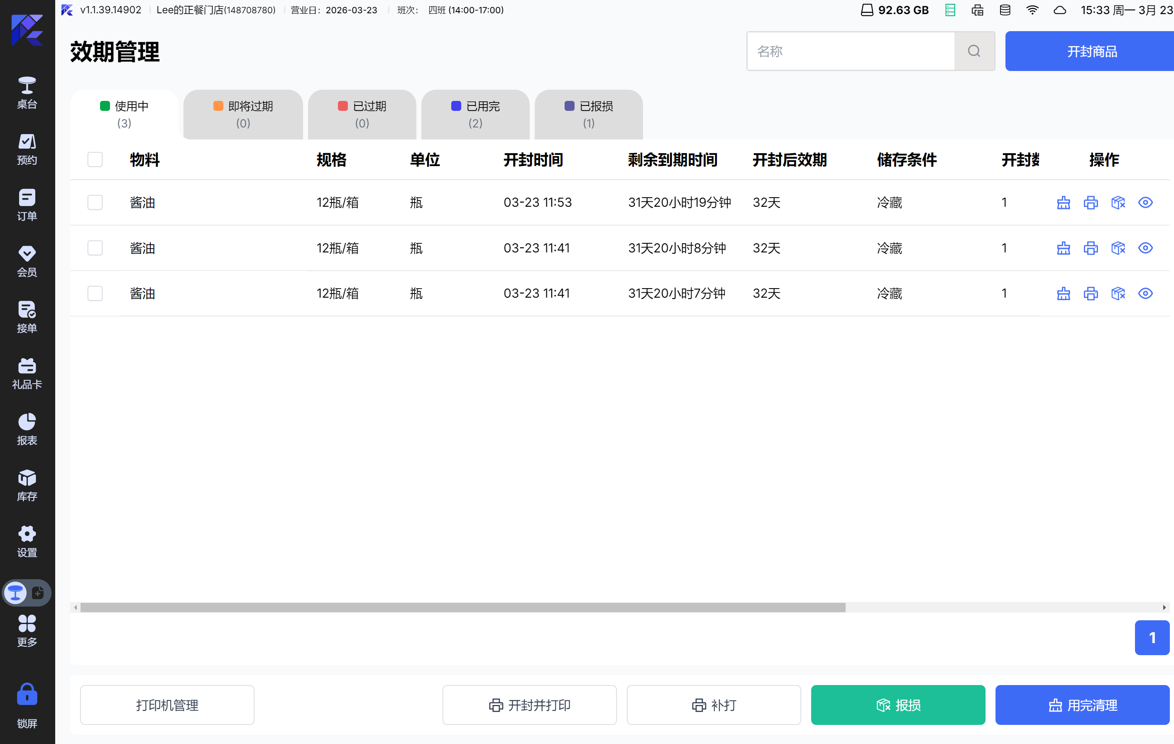Check the select-all header checkbox
Image resolution: width=1174 pixels, height=744 pixels.
tap(95, 159)
